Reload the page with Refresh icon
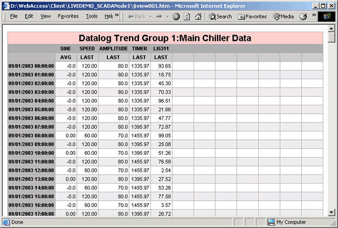Image resolution: width=338 pixels, height=228 pixels. pos(187,16)
